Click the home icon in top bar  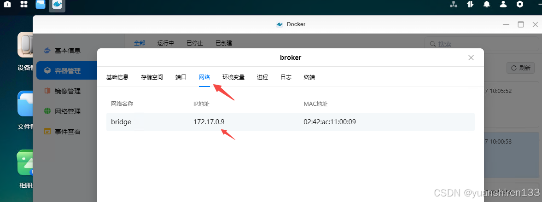coord(7,5)
